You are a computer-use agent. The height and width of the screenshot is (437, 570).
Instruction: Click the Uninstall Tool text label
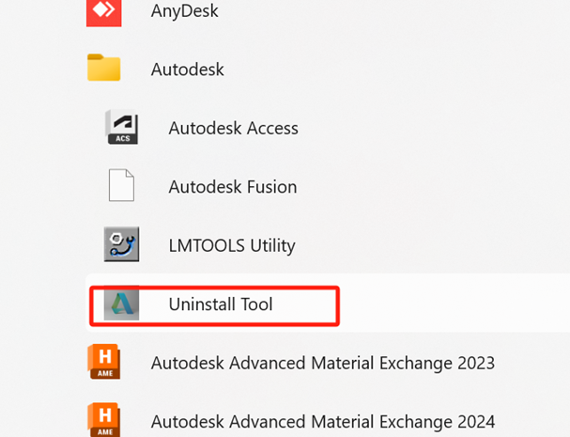coord(221,304)
